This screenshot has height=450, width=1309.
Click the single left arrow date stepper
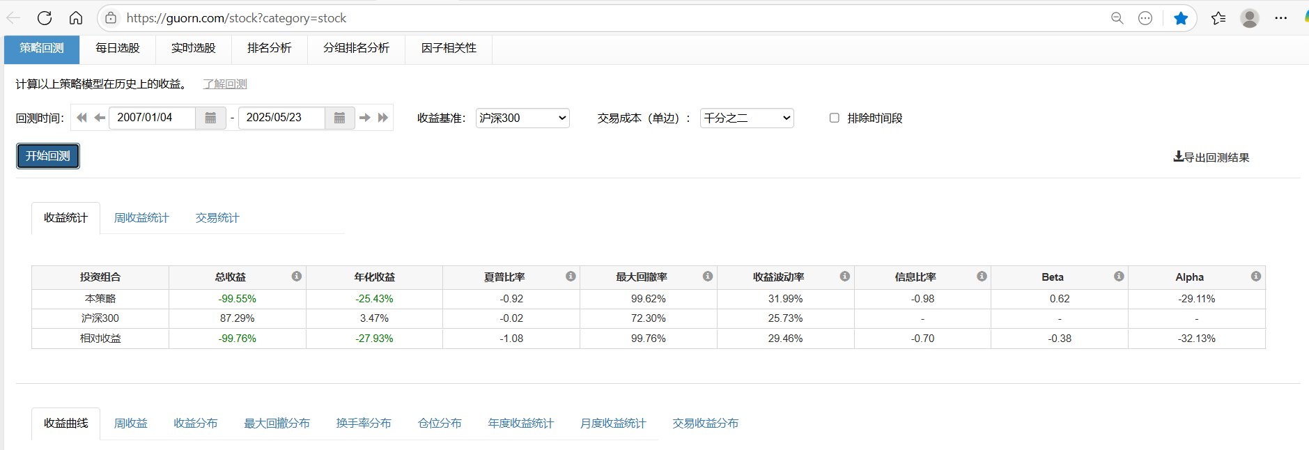pyautogui.click(x=100, y=118)
